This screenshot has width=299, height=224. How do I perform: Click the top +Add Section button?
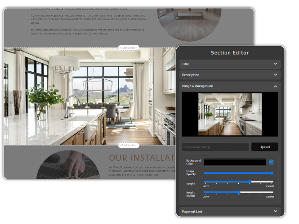(x=129, y=47)
